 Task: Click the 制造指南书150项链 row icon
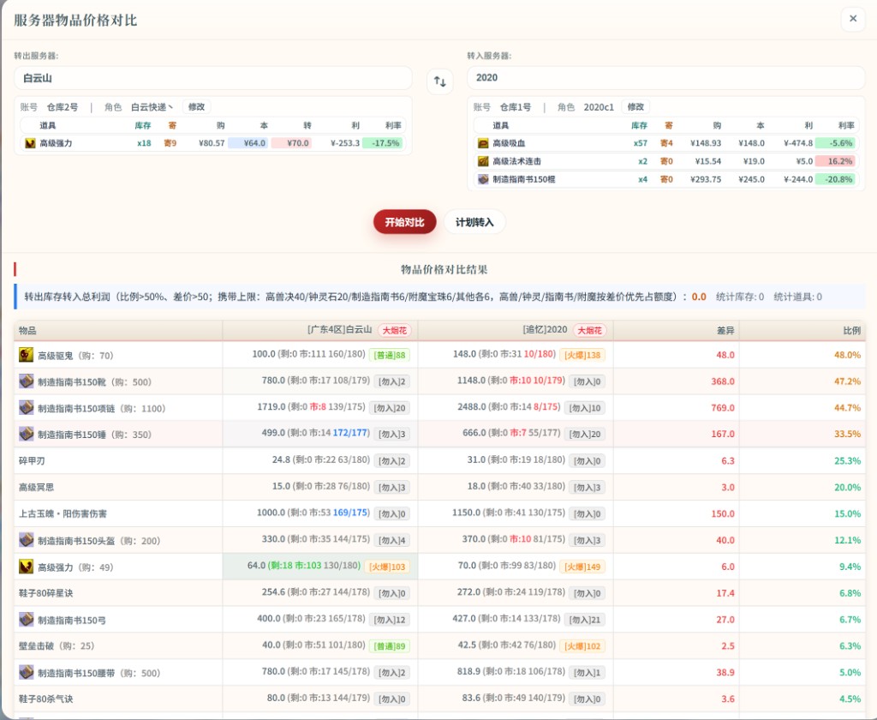pos(27,408)
